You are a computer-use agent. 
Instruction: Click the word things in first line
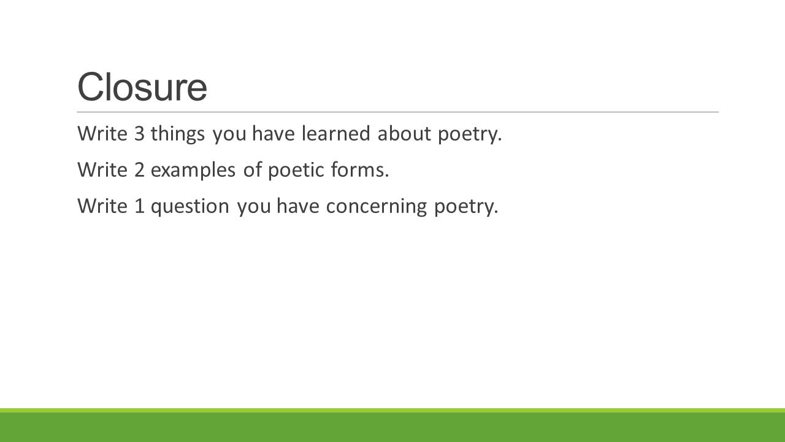178,134
